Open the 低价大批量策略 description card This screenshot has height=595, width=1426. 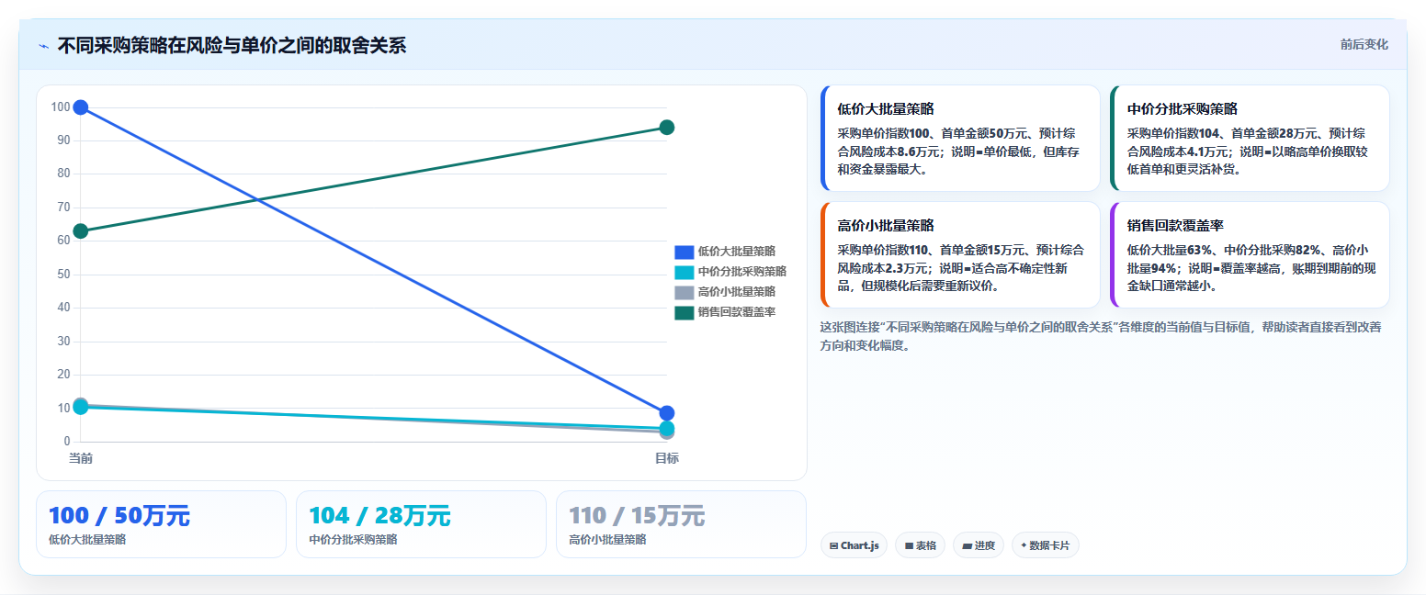960,138
